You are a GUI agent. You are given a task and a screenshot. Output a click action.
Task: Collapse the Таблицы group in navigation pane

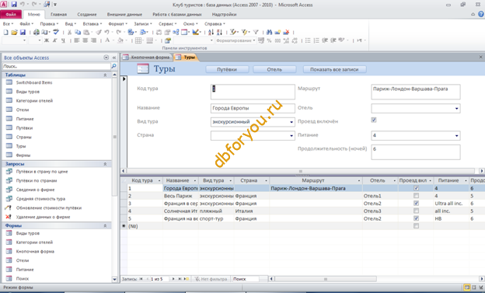105,75
